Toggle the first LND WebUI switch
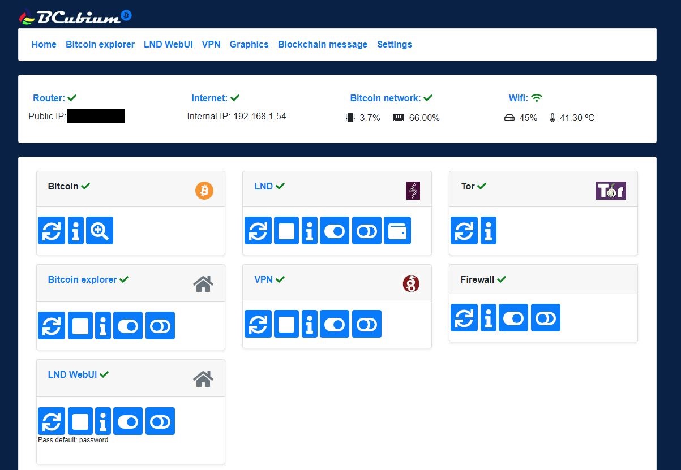The width and height of the screenshot is (681, 470). (x=127, y=421)
